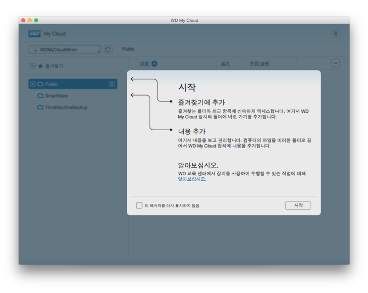Click the 내용 추가 heading
The image size is (368, 293).
click(x=192, y=131)
